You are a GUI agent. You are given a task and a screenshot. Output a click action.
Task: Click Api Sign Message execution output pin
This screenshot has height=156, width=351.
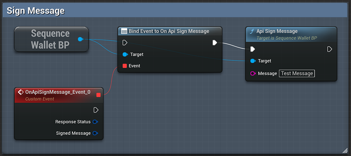click(x=330, y=49)
